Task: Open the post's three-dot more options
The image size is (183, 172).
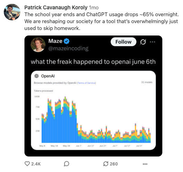Action: [x=145, y=164]
